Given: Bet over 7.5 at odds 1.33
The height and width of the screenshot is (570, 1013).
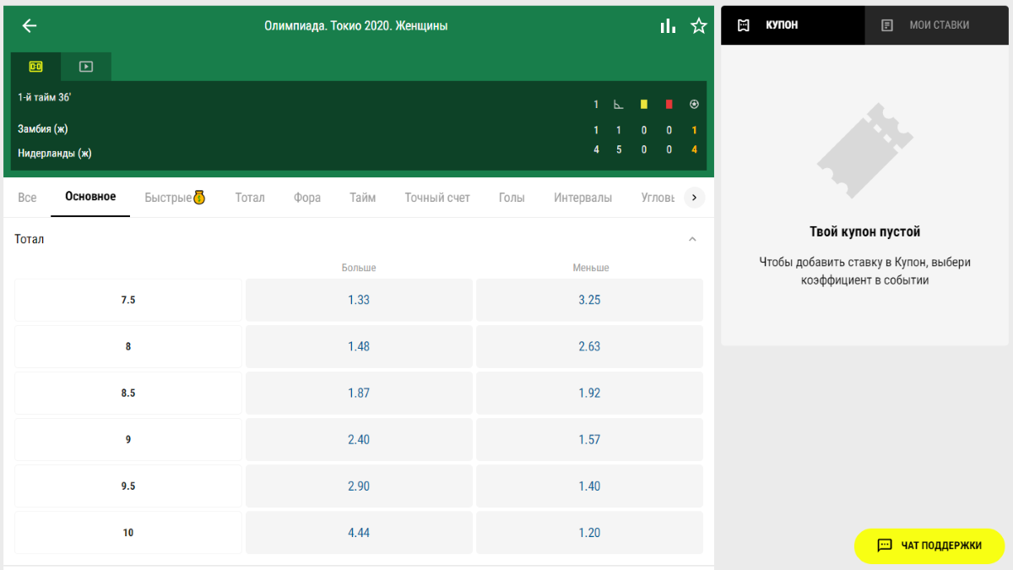Looking at the screenshot, I should click(359, 300).
